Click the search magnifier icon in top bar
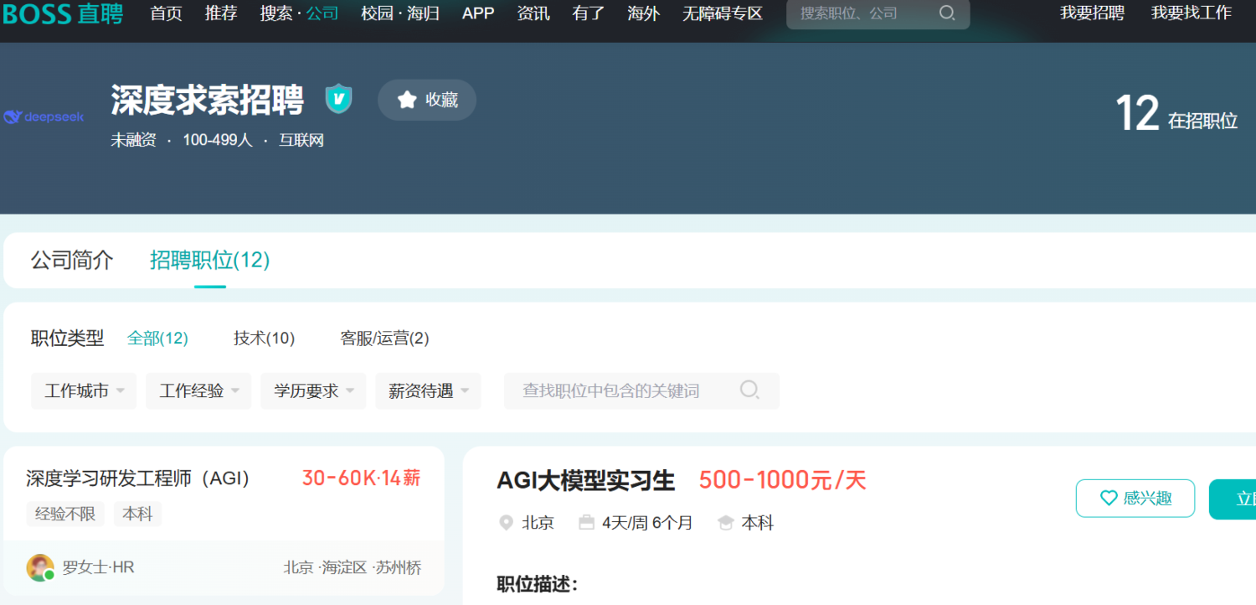Viewport: 1256px width, 605px height. [x=947, y=13]
